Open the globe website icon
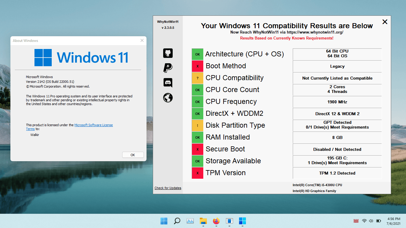The image size is (406, 228). coord(168,97)
